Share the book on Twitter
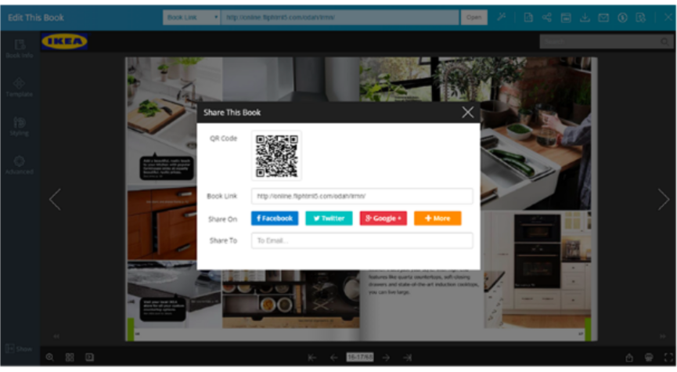The height and width of the screenshot is (372, 677). tap(329, 219)
